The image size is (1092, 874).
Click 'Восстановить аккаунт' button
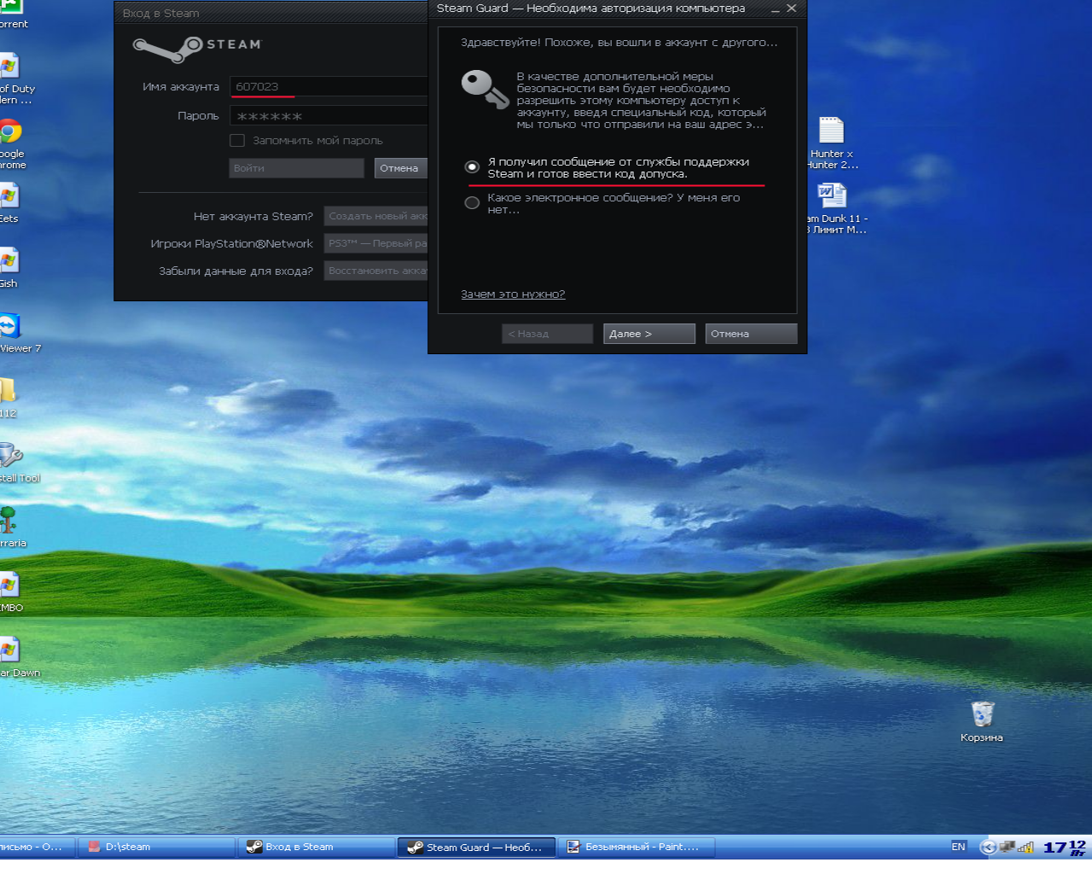click(x=375, y=271)
